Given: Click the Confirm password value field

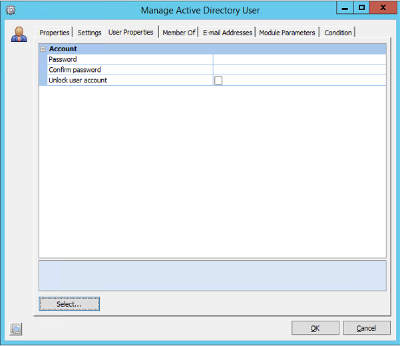Looking at the screenshot, I should 300,70.
